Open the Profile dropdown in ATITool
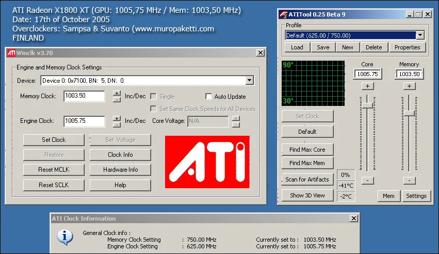 coord(420,35)
